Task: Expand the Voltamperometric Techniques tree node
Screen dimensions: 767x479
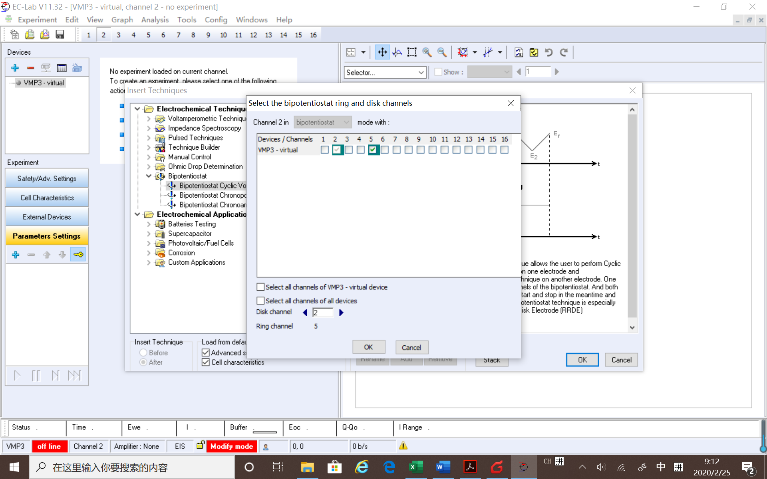Action: click(149, 119)
